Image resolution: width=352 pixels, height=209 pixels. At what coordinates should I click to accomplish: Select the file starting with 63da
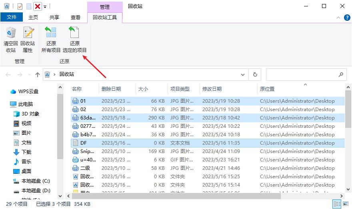208,118
